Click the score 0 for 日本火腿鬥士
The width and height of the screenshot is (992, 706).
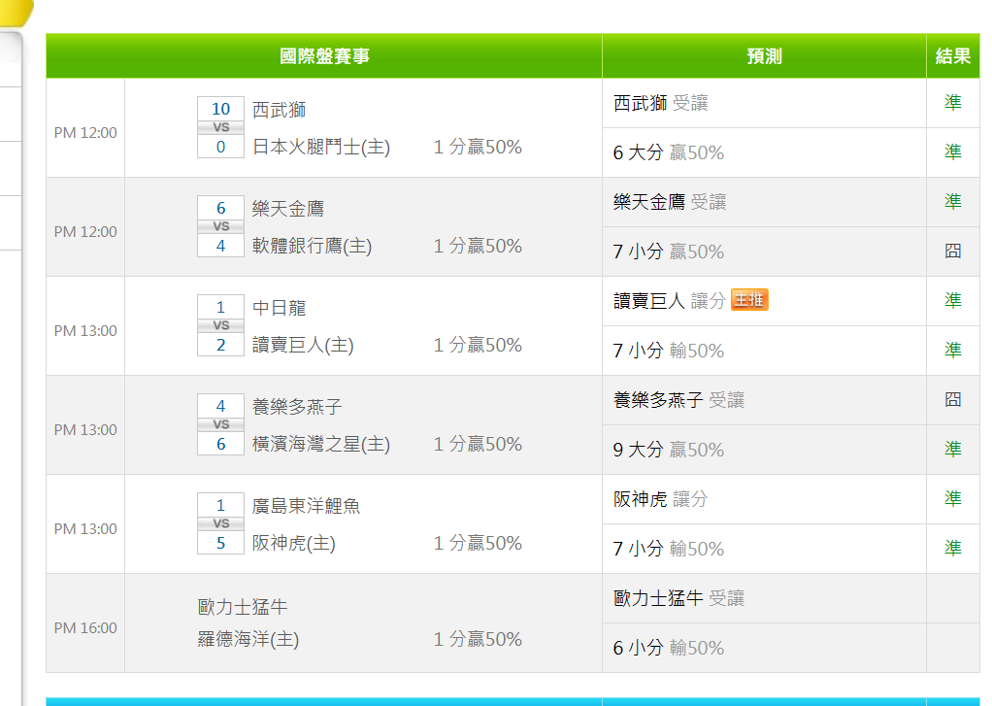pyautogui.click(x=220, y=147)
